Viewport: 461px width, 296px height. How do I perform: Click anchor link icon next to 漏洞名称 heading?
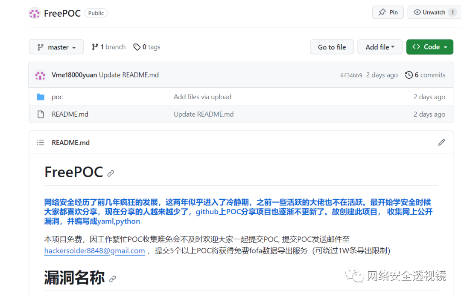click(112, 279)
